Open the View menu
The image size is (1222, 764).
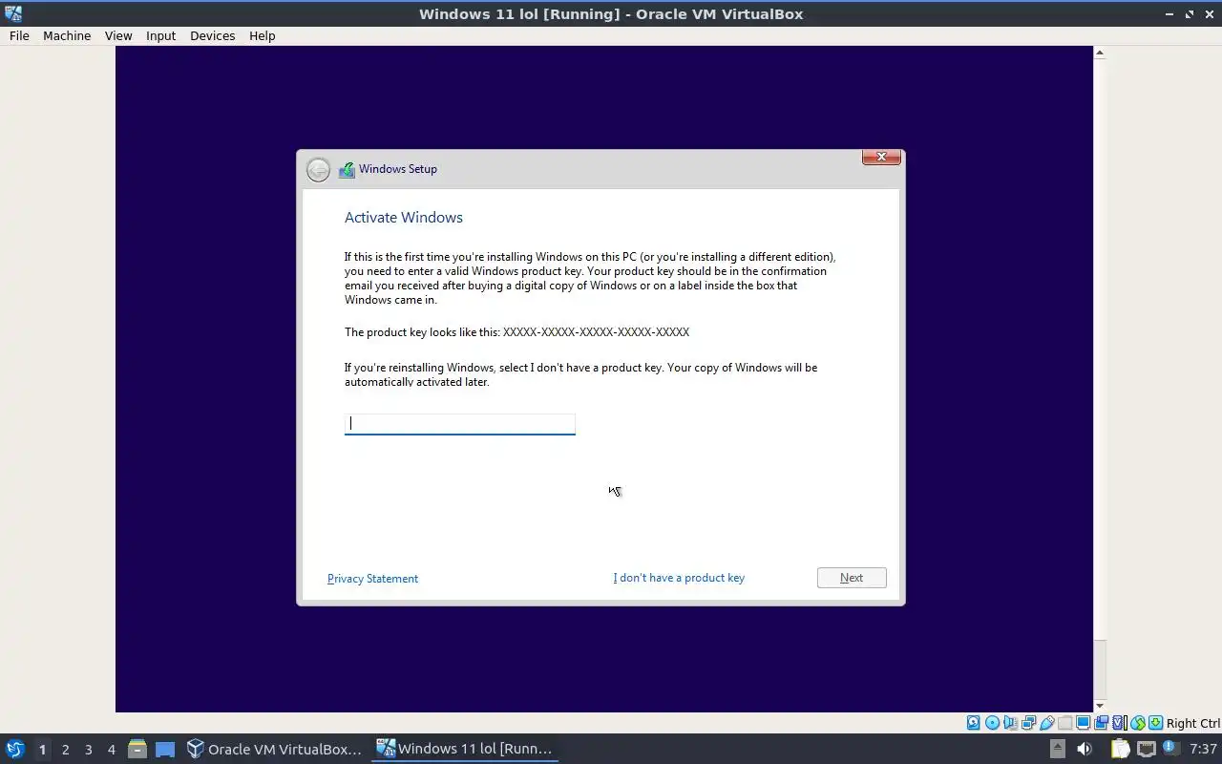(x=118, y=35)
